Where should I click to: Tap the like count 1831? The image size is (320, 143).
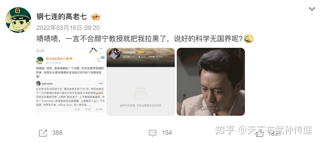point(275,133)
